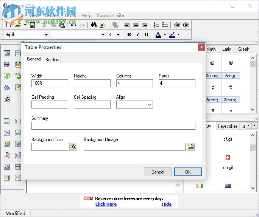The image size is (259, 217).
Task: Toggle bold formatting button
Action: pyautogui.click(x=129, y=35)
